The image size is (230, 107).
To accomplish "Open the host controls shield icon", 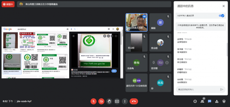I will point(224,101).
